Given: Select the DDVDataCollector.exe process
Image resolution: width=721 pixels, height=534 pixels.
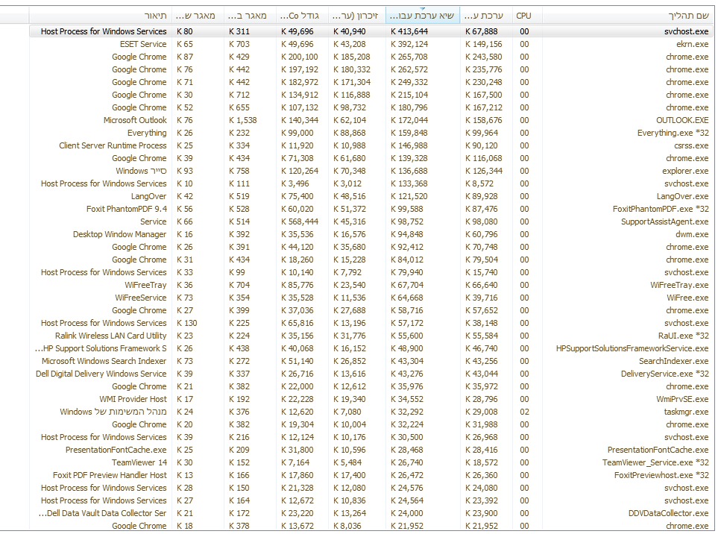Looking at the screenshot, I should coord(669,513).
